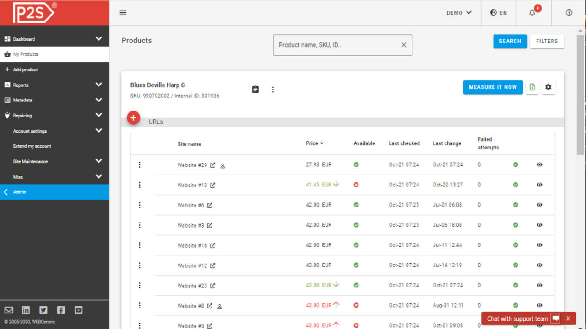Collapse the Repricing sidebar menu
Viewport: 586px width, 329px height.
tap(99, 115)
